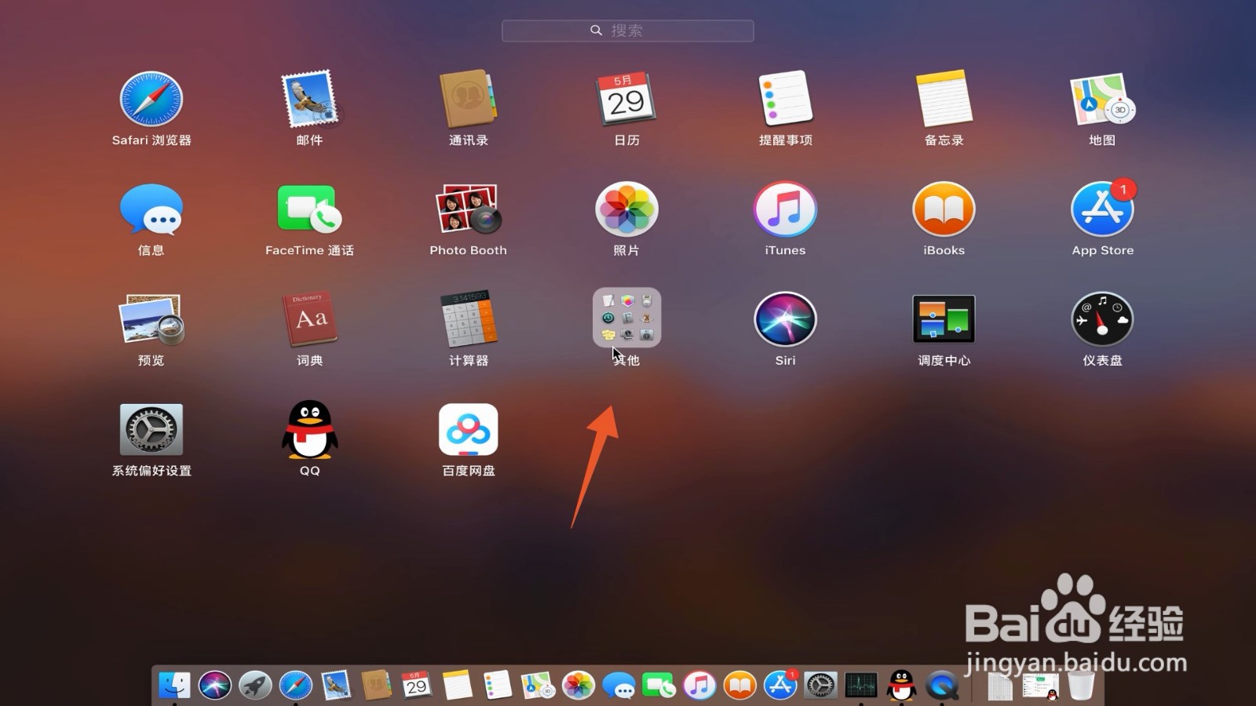Click the Launchpad 搜索 field
The width and height of the screenshot is (1256, 706).
(628, 31)
